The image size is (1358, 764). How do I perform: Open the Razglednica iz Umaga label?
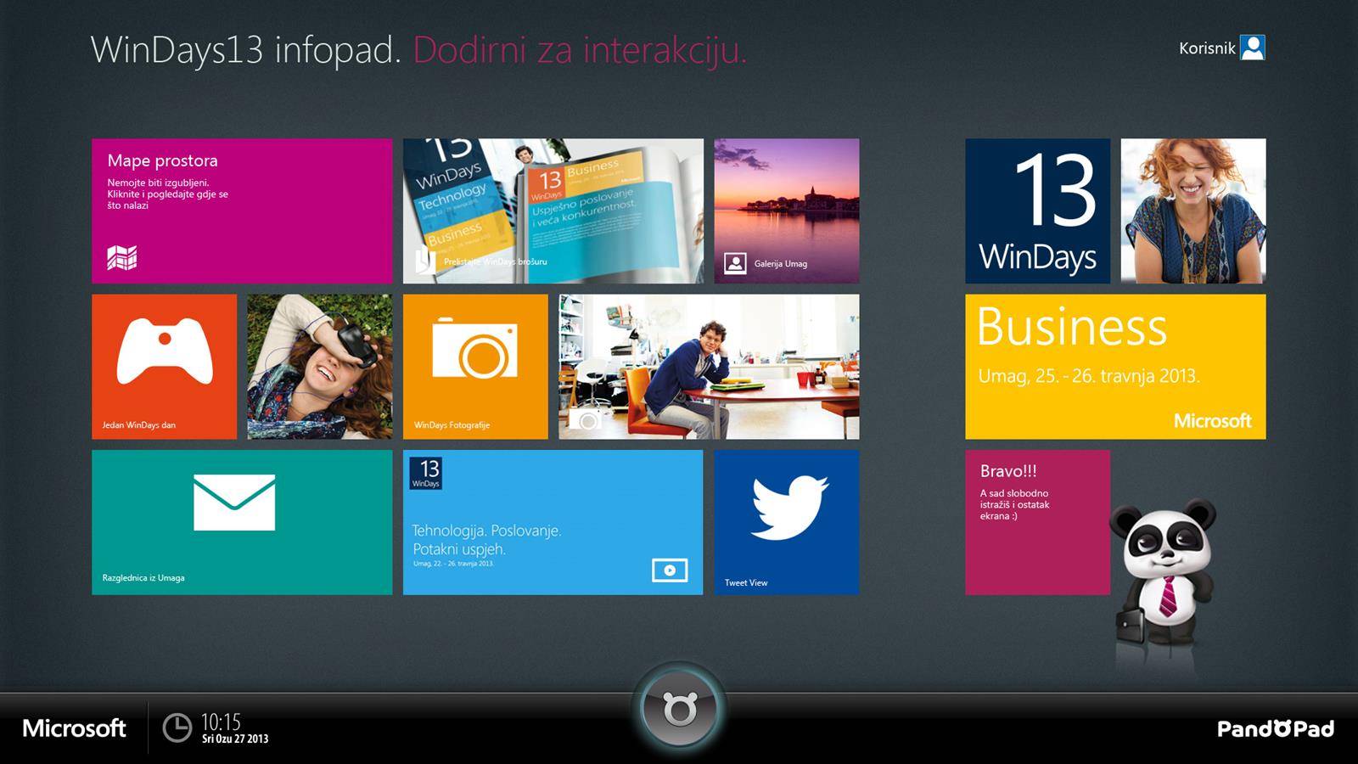click(x=143, y=578)
